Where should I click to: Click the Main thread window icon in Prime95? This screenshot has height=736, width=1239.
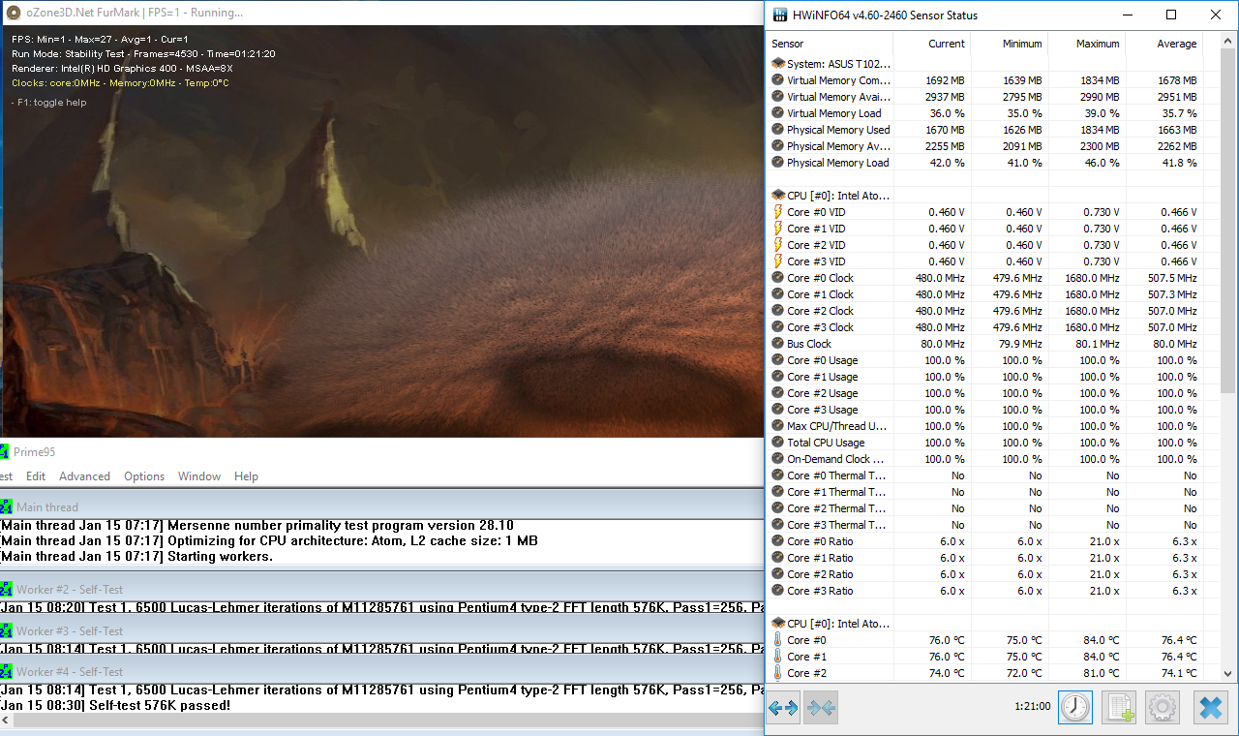coord(6,506)
